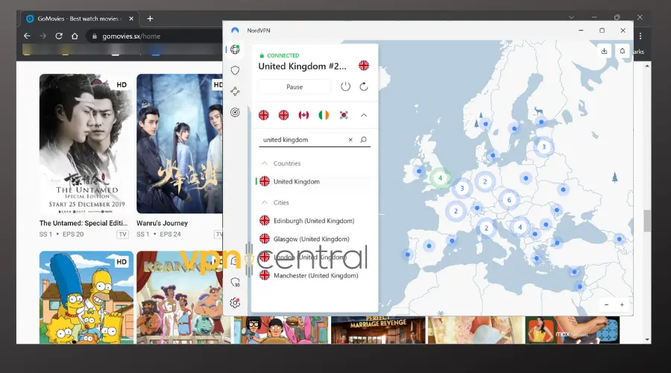The height and width of the screenshot is (373, 671).
Task: Click the UK flag beside the server name
Action: [x=364, y=66]
